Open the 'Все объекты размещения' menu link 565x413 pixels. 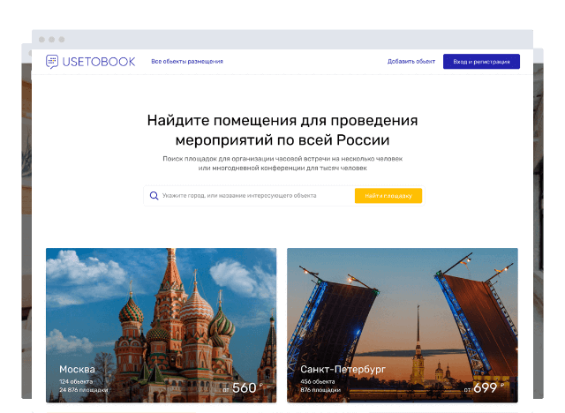click(187, 62)
